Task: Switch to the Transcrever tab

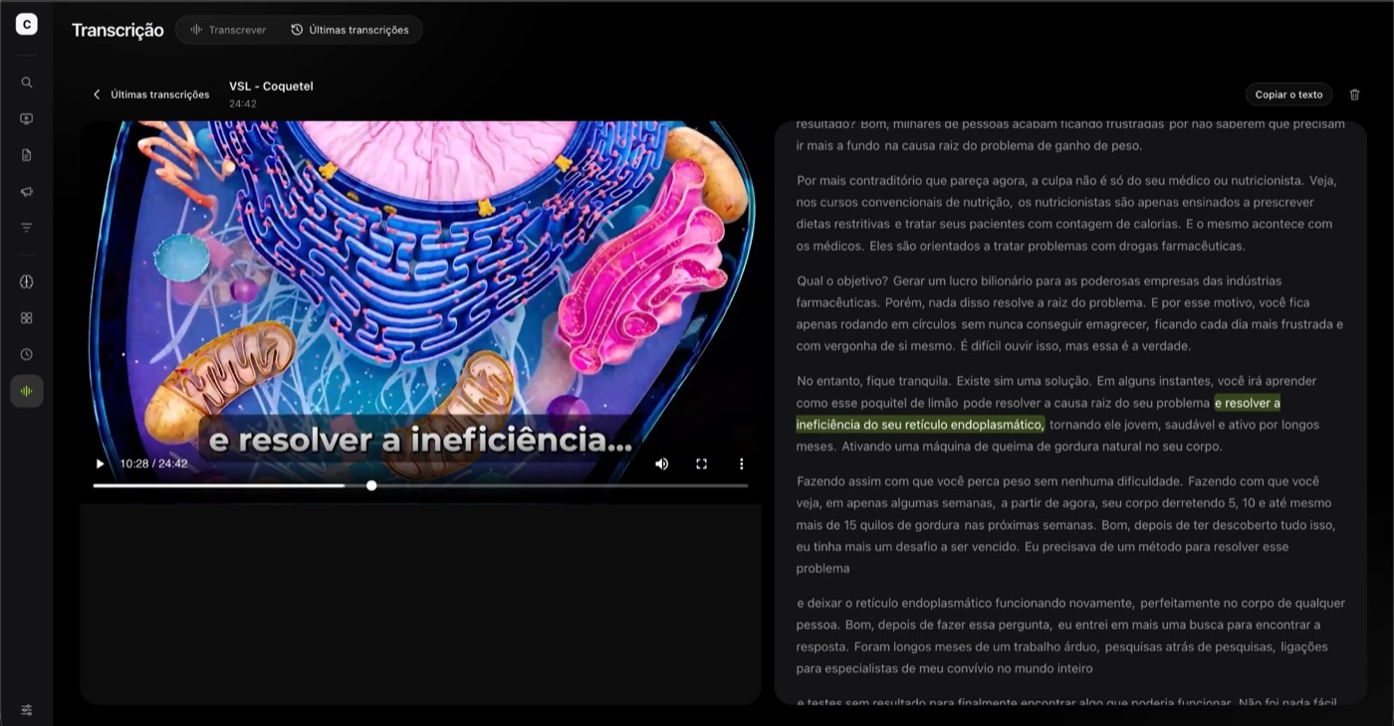Action: pyautogui.click(x=228, y=30)
